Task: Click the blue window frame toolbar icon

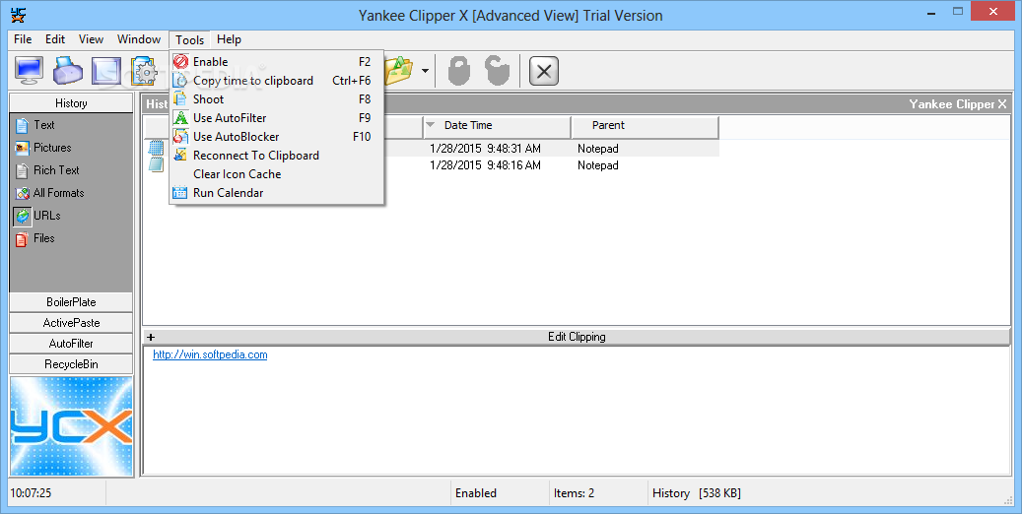Action: (105, 70)
